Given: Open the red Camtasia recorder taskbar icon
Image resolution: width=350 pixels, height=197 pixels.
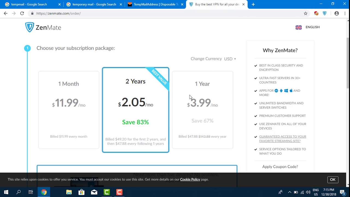Looking at the screenshot, I should (x=119, y=192).
